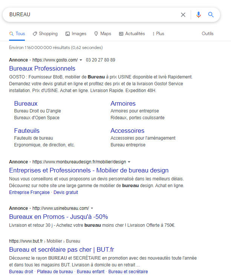This screenshot has width=231, height=280.
Task: Open the Plus three-dot menu
Action: [158, 34]
